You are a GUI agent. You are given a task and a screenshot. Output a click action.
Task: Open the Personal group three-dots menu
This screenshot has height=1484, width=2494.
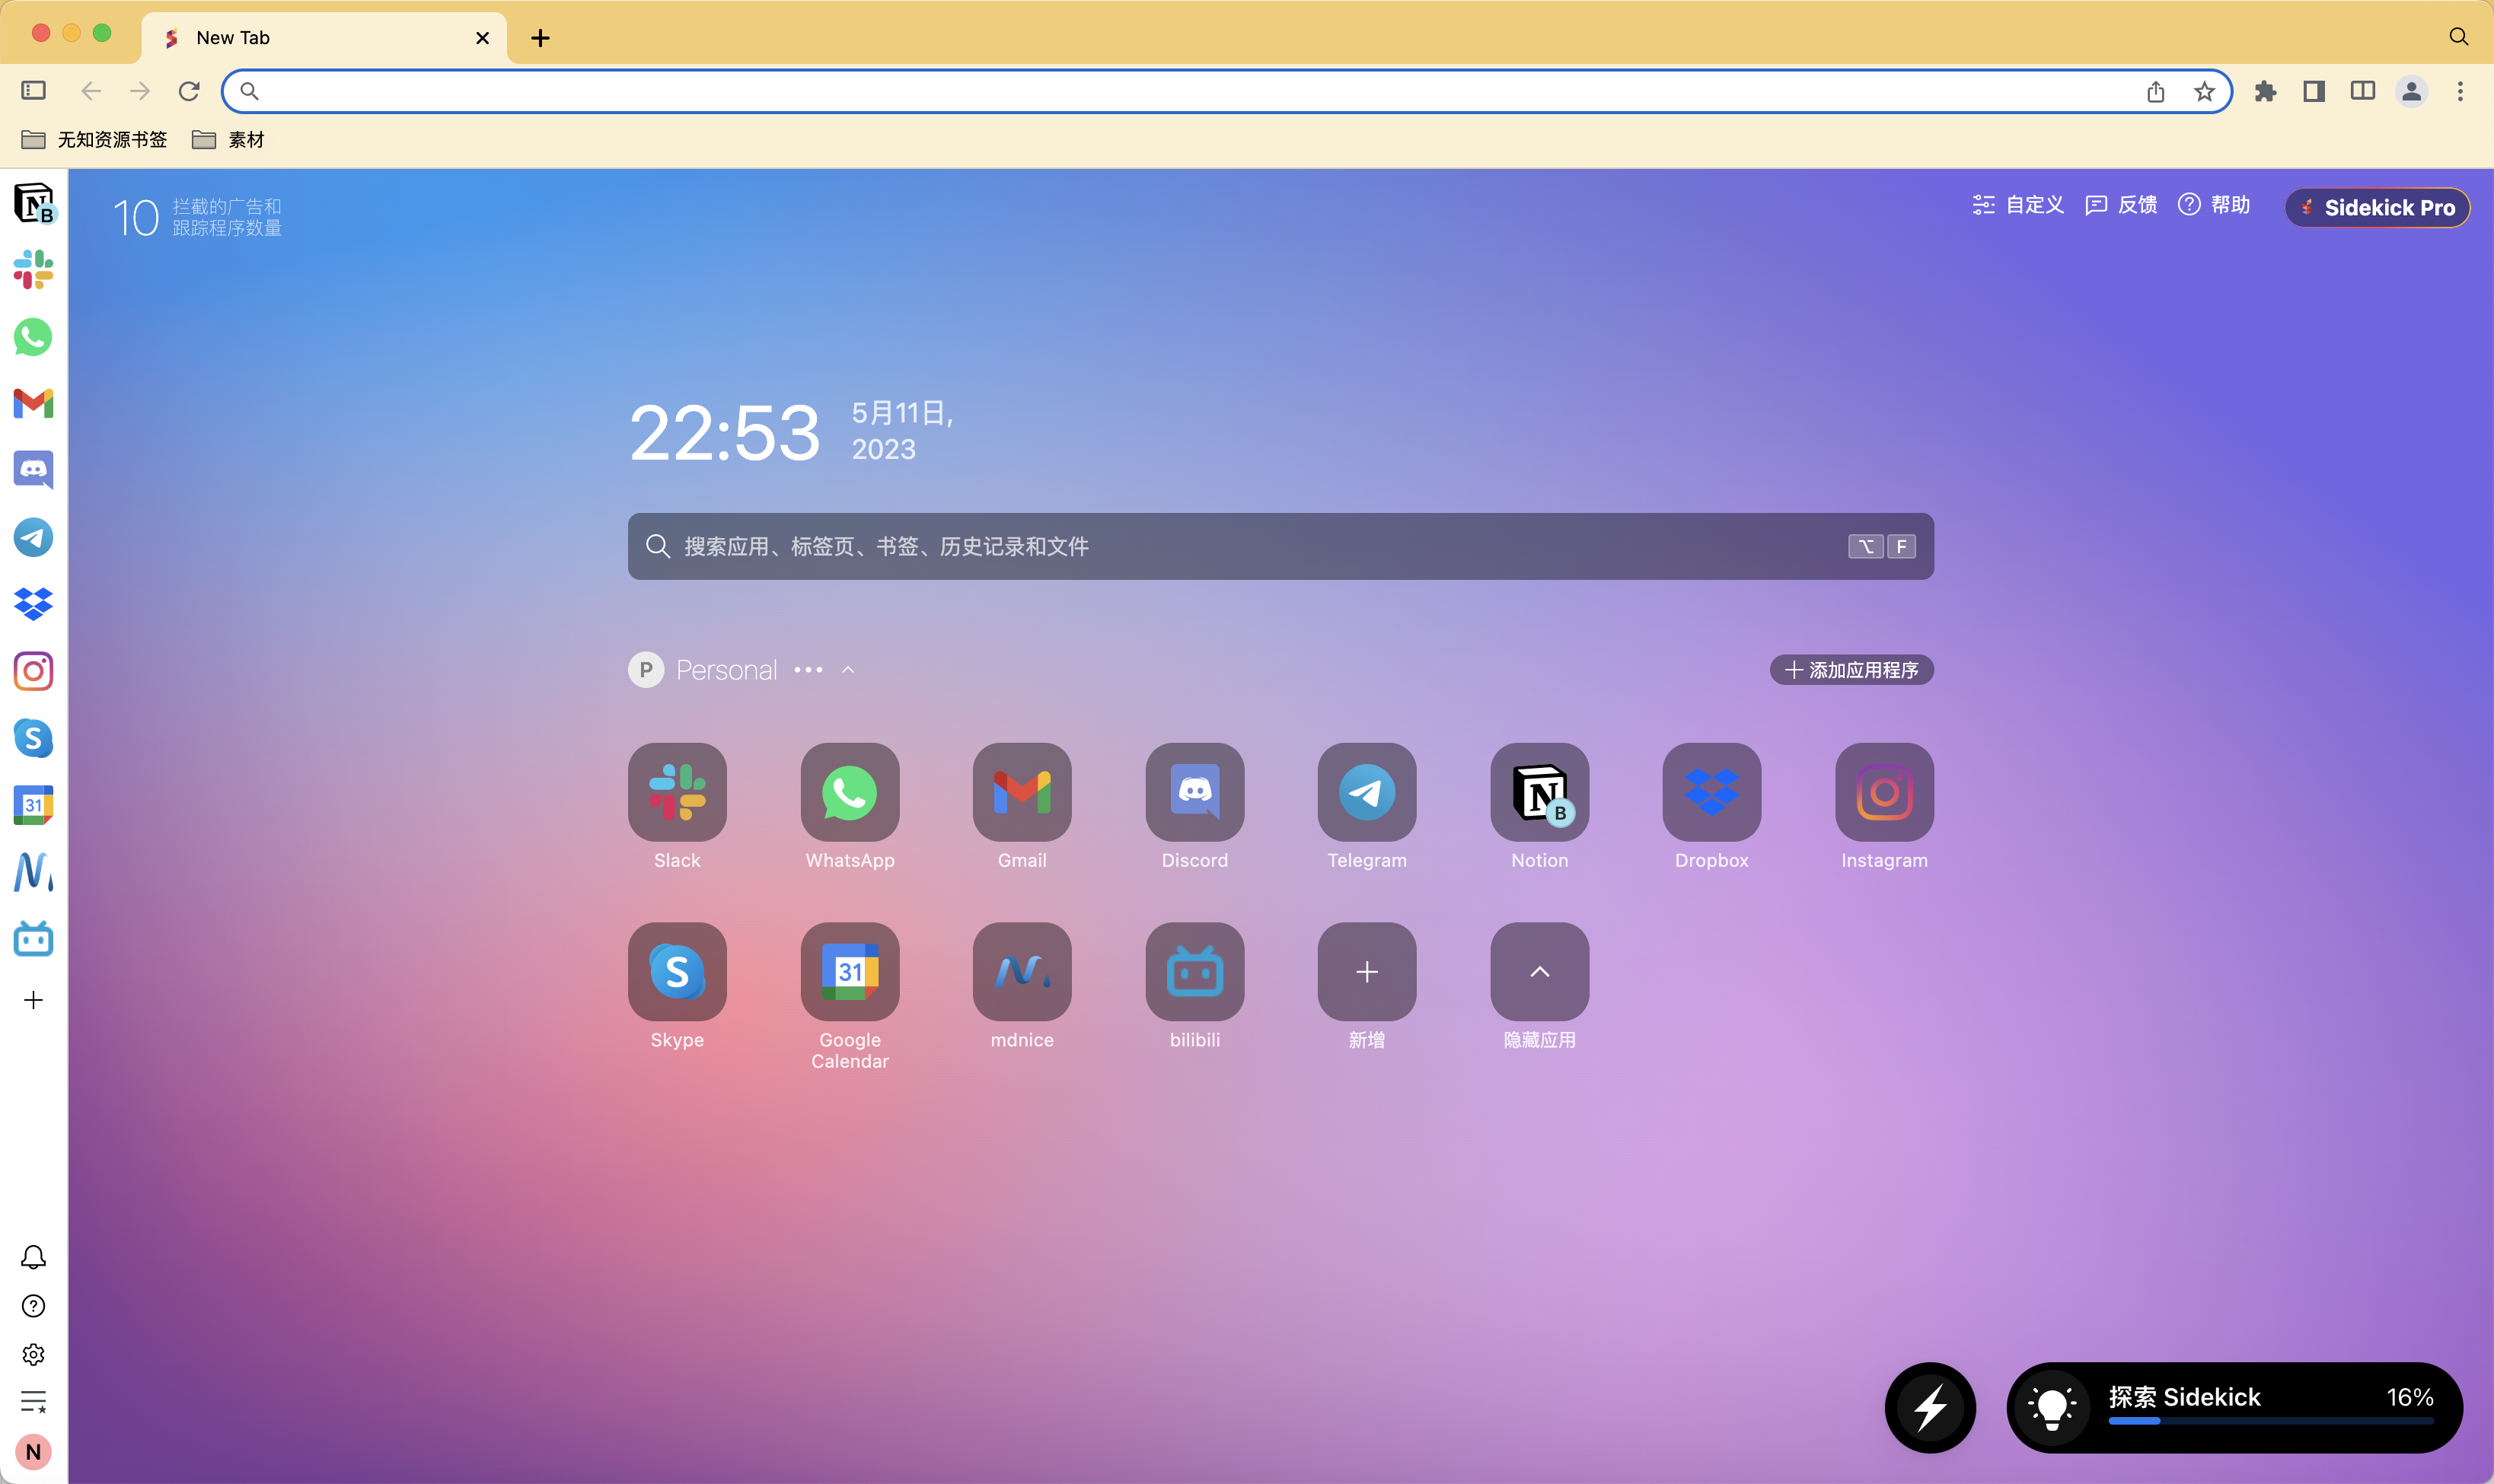pos(808,670)
